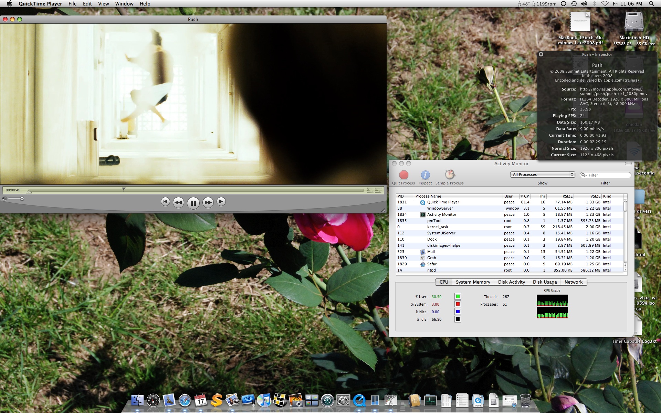Click the green % User color swatch
The width and height of the screenshot is (661, 413).
click(458, 296)
